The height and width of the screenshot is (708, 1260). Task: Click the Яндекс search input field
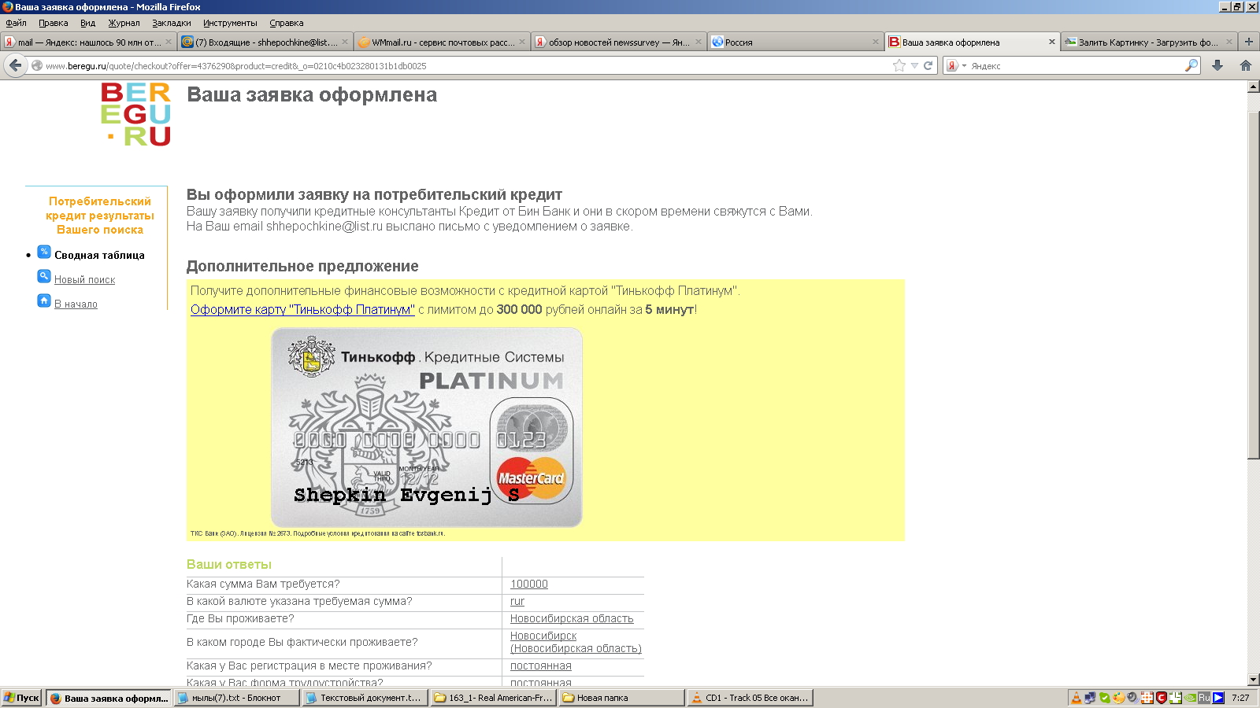(1075, 66)
